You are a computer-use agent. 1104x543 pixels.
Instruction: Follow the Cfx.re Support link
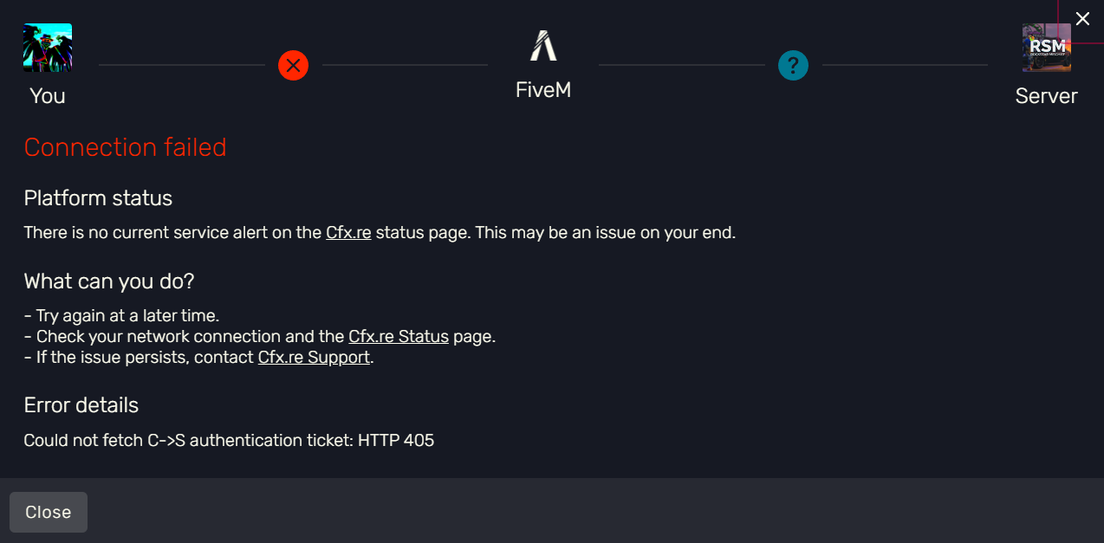(314, 358)
